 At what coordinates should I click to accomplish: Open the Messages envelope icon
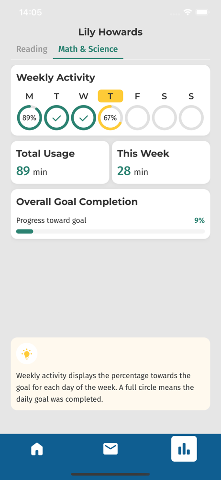coord(110,449)
